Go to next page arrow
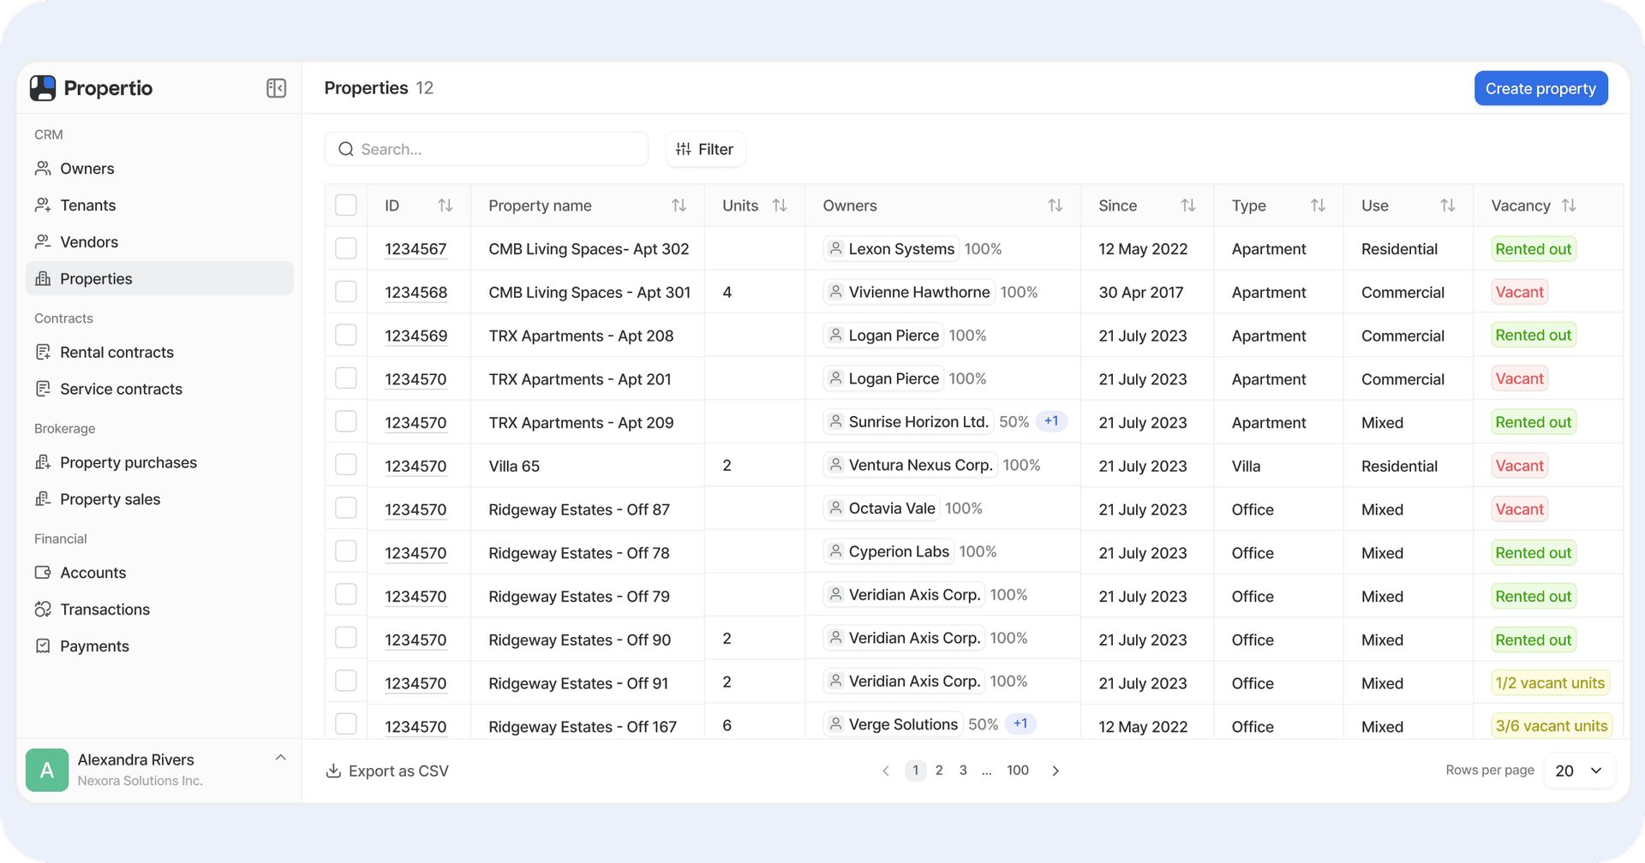This screenshot has height=863, width=1645. [x=1056, y=771]
